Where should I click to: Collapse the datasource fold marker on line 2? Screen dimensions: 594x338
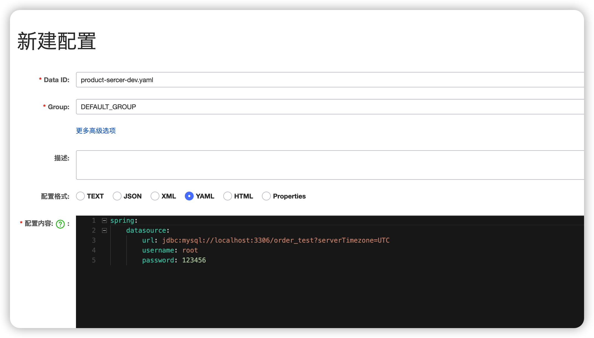[104, 230]
